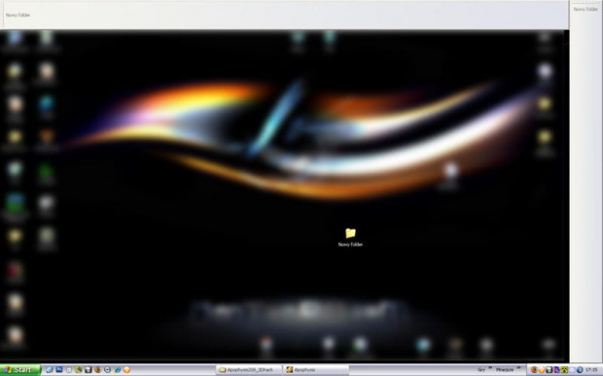Click the system clock showing 17:15
This screenshot has height=376, width=603.
click(x=592, y=370)
